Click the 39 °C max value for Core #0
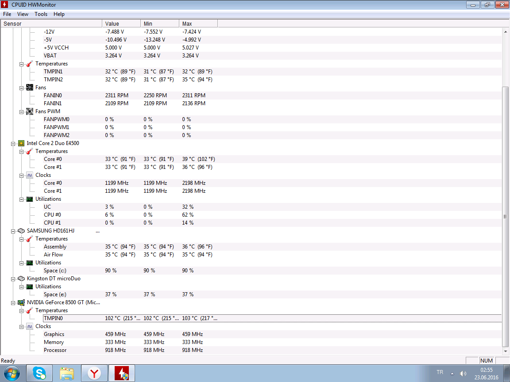The width and height of the screenshot is (510, 382). 198,159
